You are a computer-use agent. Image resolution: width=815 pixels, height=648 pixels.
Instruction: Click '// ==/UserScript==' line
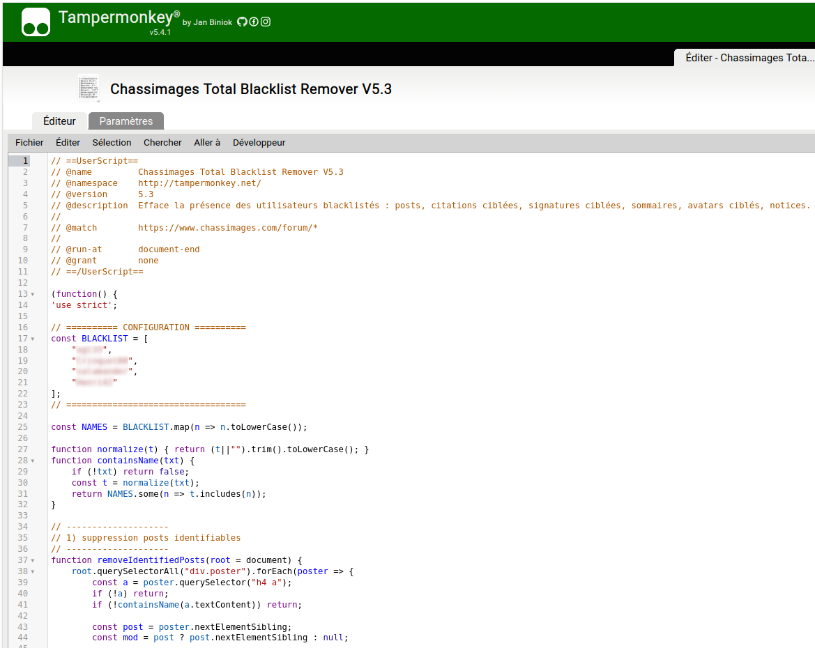point(97,272)
